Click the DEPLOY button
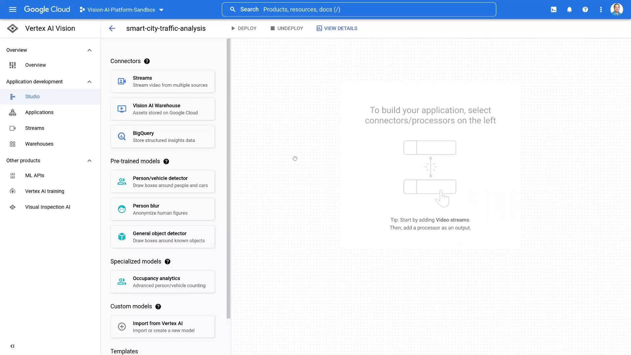Viewport: 631px width, 355px height. tap(244, 28)
